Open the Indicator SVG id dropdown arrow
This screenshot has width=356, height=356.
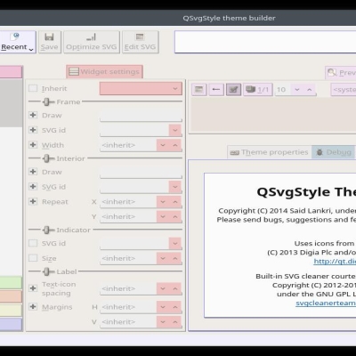[175, 244]
